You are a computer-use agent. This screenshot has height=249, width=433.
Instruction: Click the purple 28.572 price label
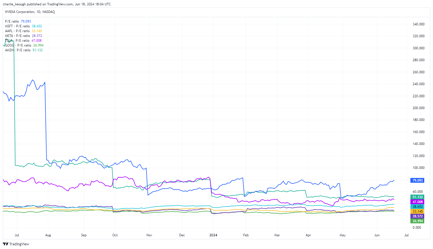click(417, 216)
